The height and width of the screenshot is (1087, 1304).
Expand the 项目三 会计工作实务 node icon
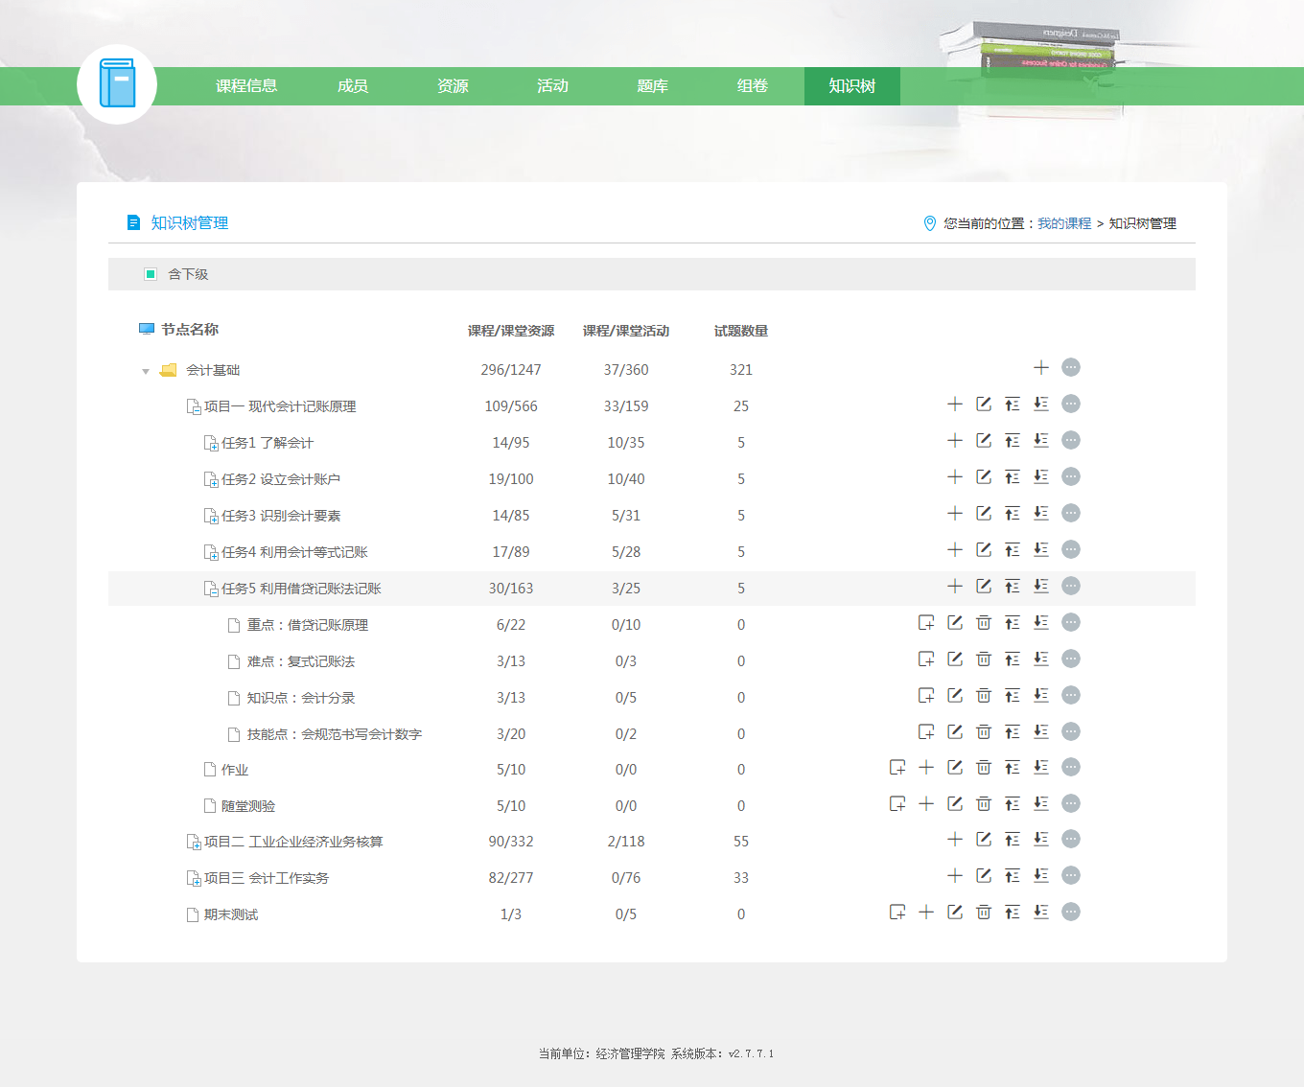click(x=193, y=879)
